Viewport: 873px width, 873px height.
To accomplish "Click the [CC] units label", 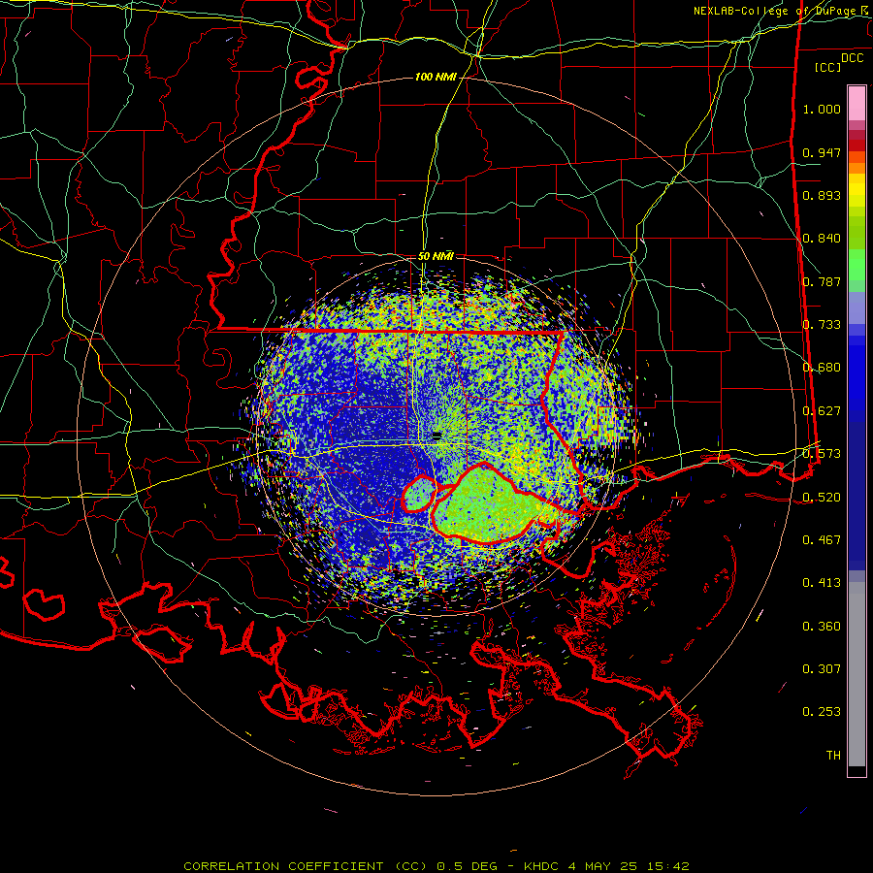I will 828,67.
